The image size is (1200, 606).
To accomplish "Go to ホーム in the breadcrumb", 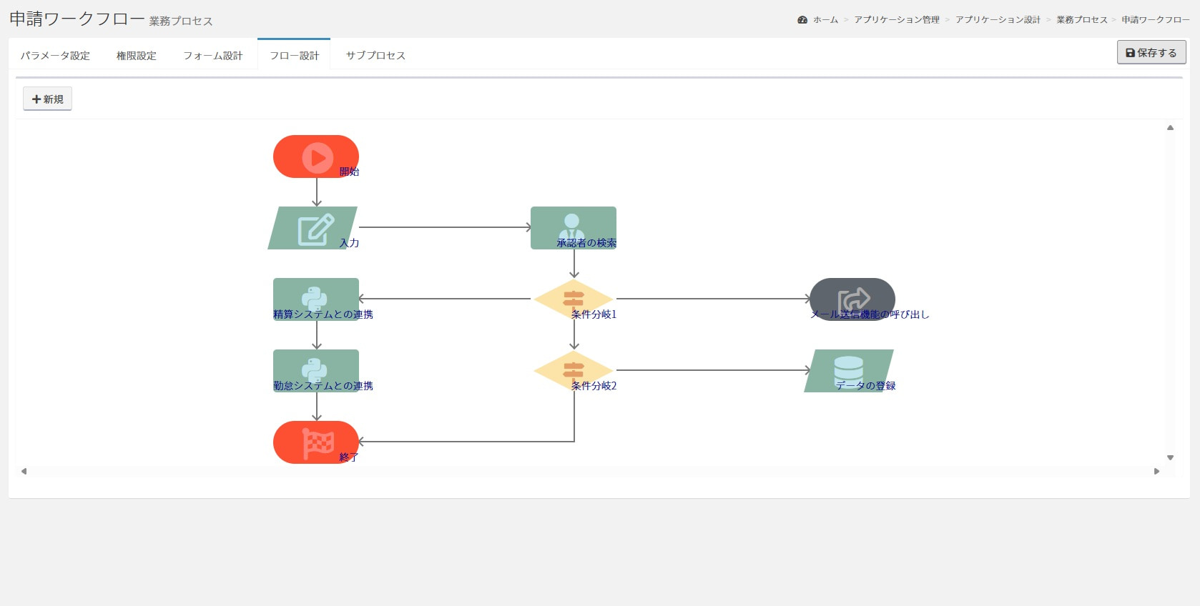I will 825,20.
